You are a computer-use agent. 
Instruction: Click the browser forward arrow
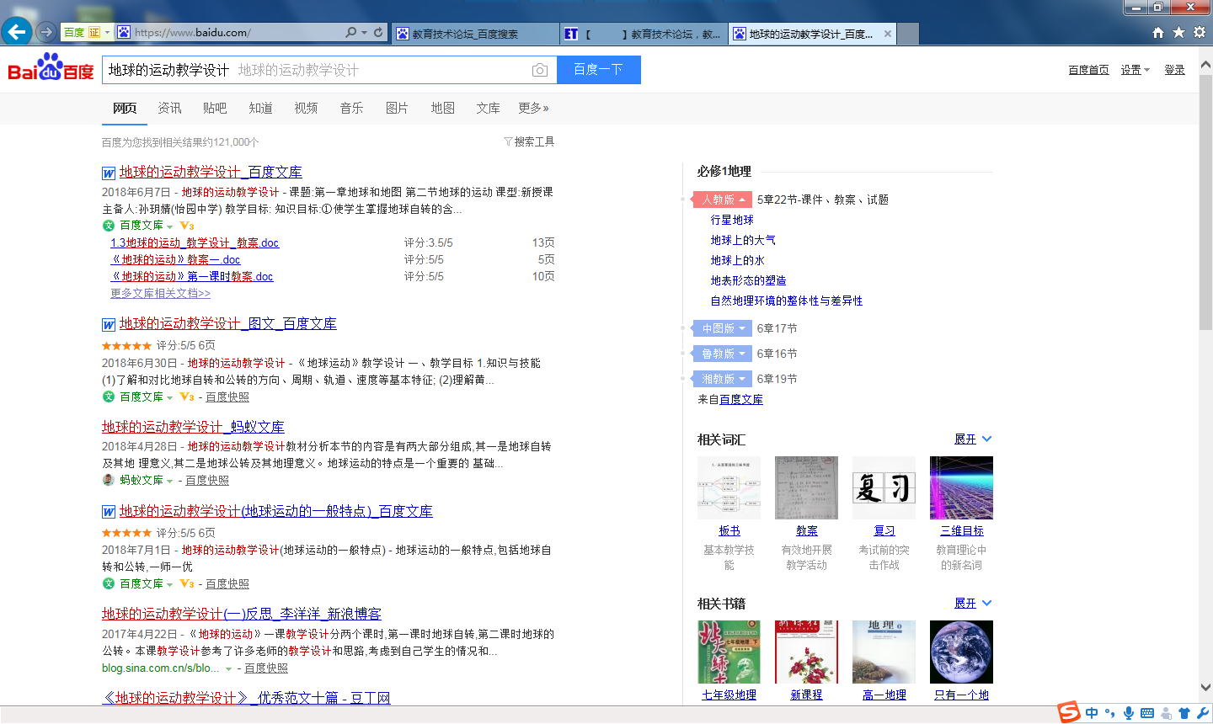click(47, 32)
